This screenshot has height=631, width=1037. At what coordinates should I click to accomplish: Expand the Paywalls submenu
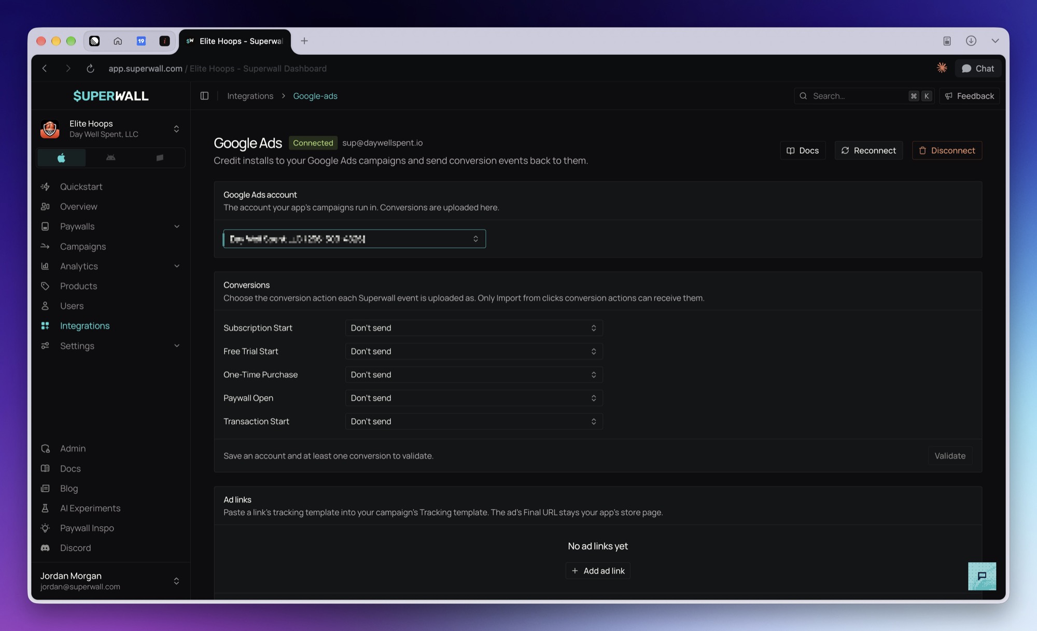177,226
